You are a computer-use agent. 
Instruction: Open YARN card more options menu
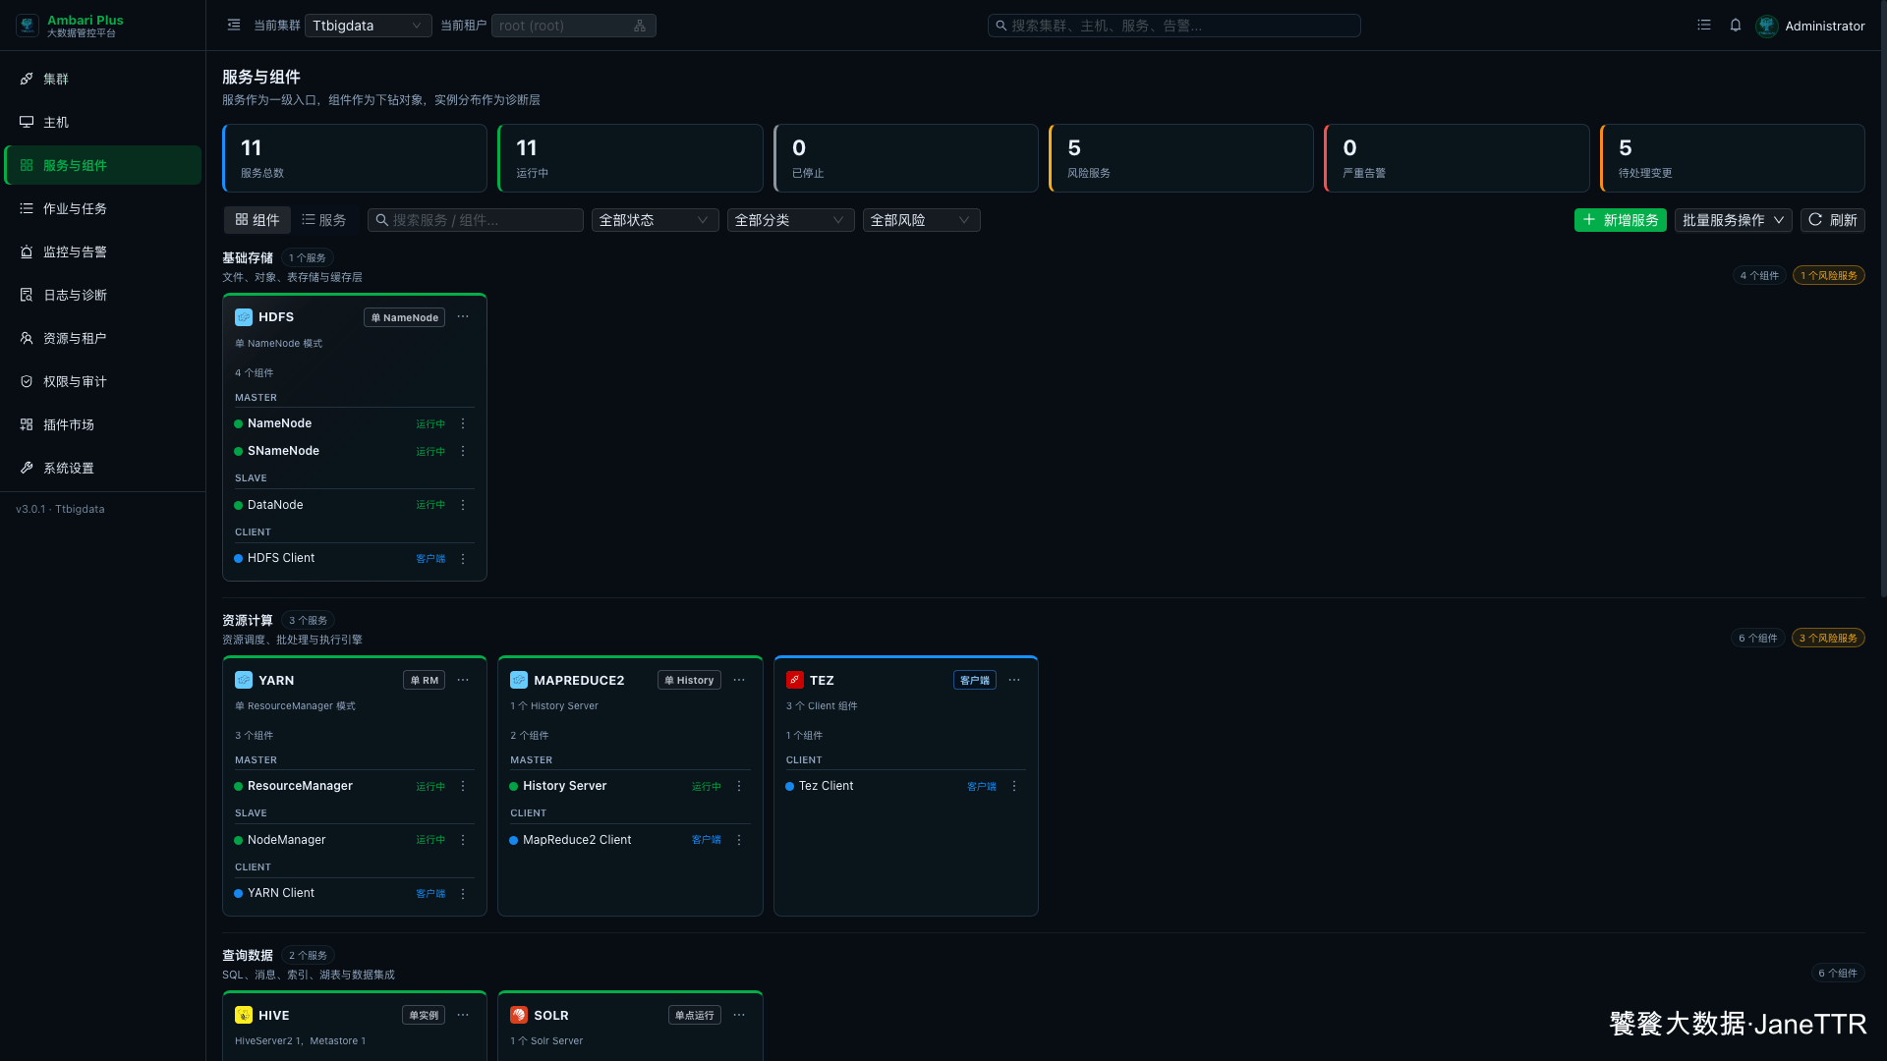[463, 680]
